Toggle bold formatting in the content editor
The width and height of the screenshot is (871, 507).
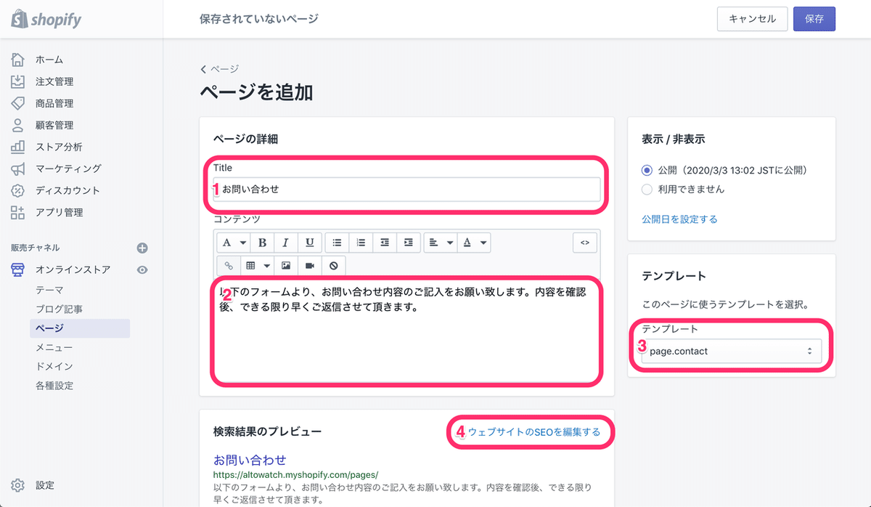coord(263,242)
